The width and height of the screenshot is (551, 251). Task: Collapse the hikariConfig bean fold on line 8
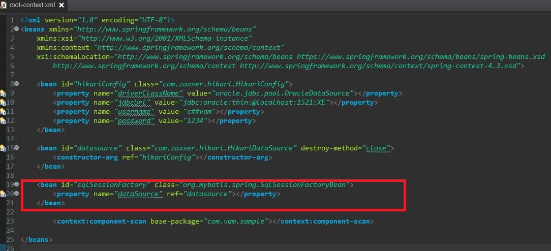pos(16,84)
